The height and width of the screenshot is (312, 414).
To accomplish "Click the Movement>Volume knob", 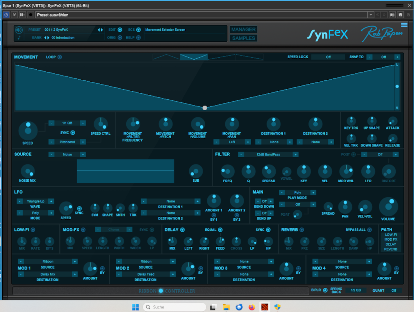I will coord(198,124).
